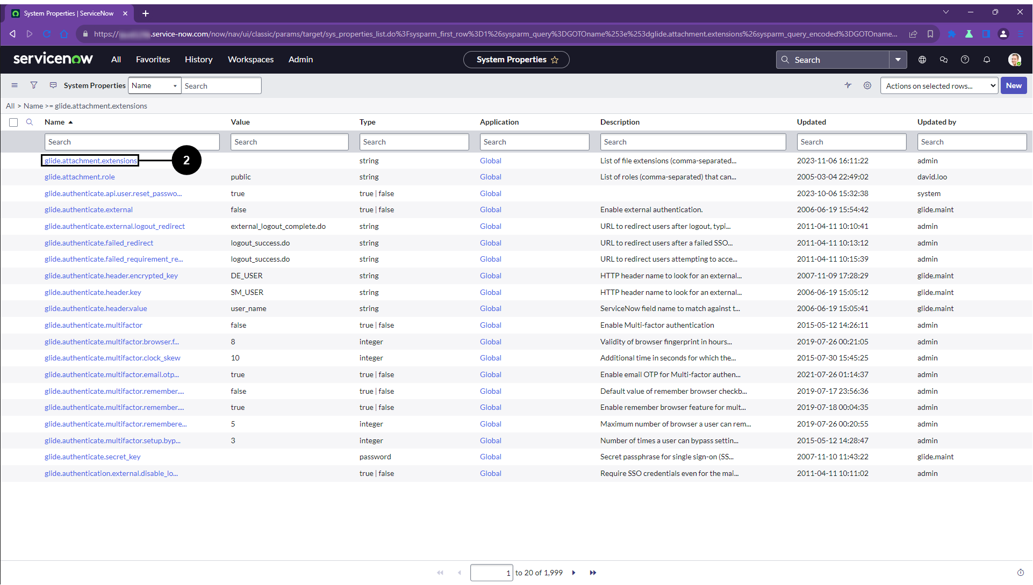The height and width of the screenshot is (585, 1033).
Task: Check the select all rows checkbox
Action: (x=13, y=122)
